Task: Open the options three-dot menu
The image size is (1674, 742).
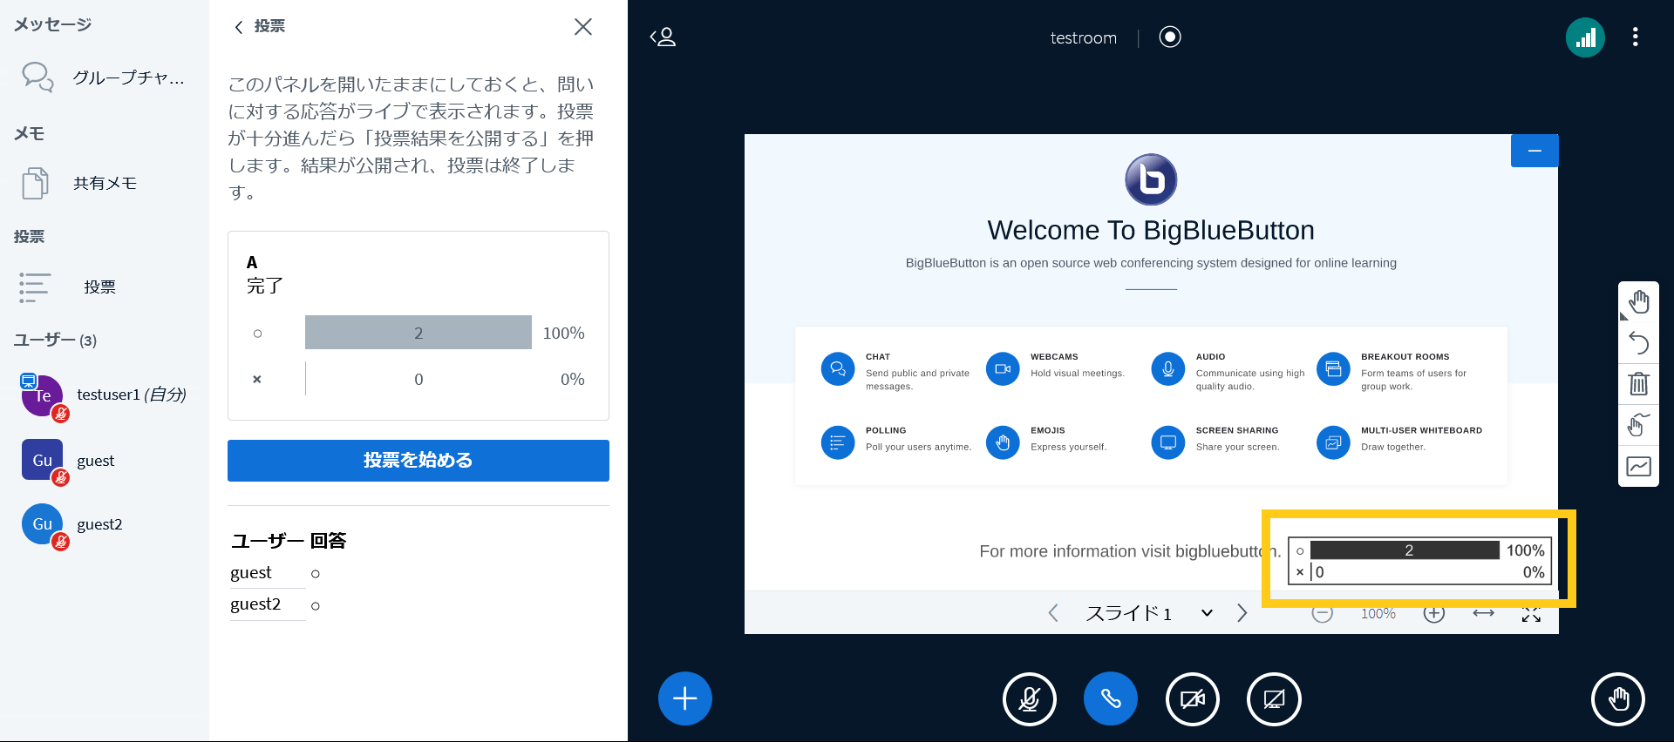Action: point(1635,37)
